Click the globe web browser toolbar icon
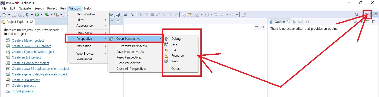Viewport: 379px width, 97px height. (x=111, y=15)
